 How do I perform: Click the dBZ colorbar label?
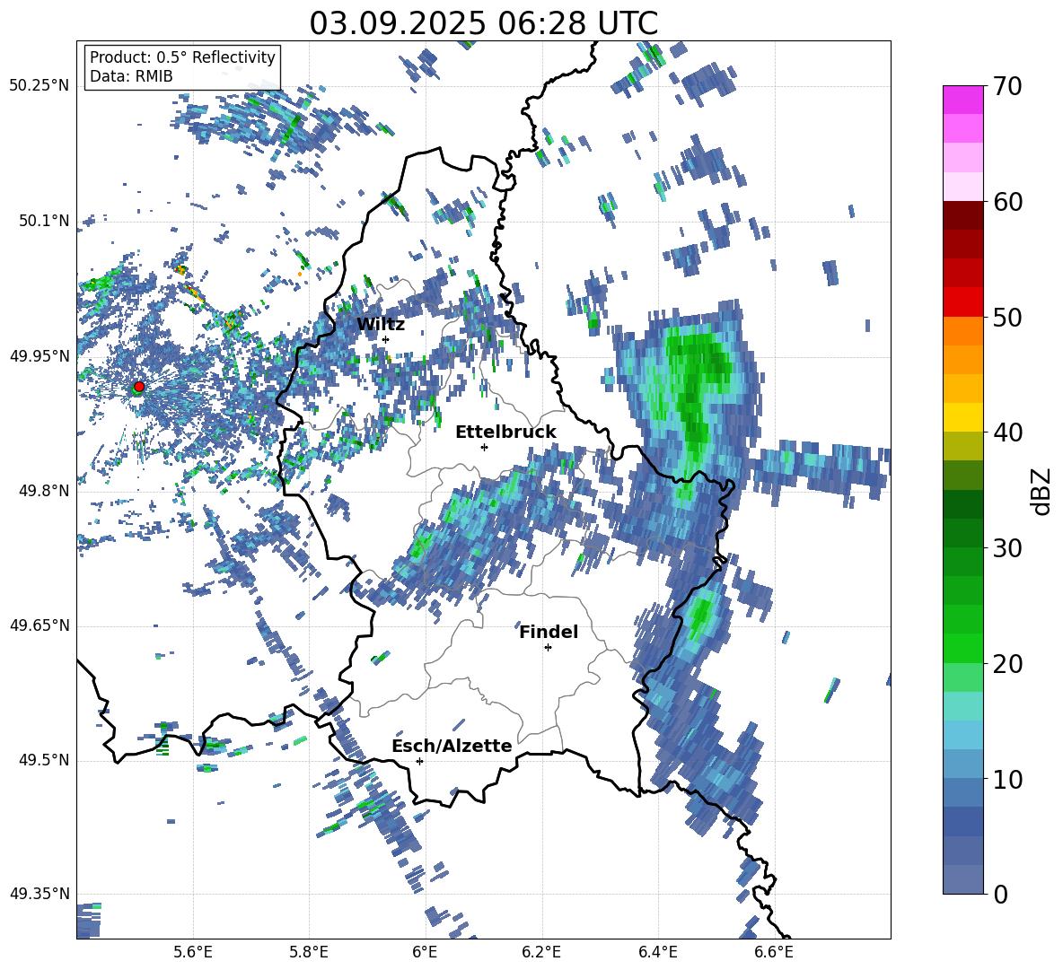(1042, 491)
